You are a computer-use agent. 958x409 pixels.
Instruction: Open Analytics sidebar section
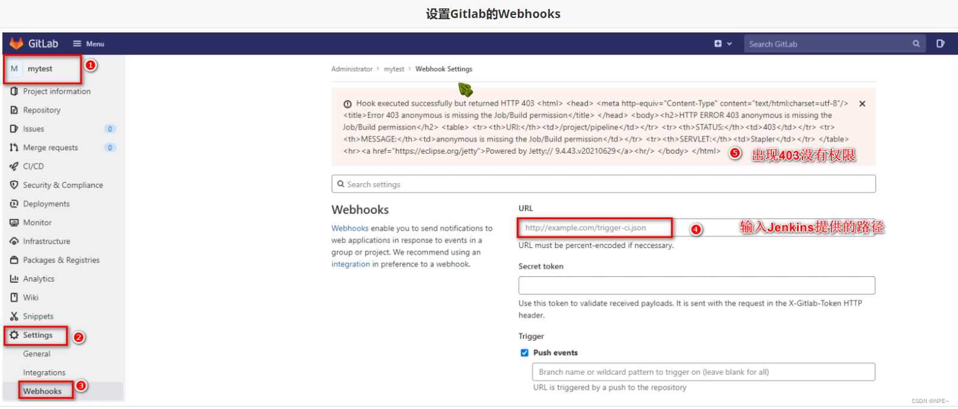[x=38, y=279]
